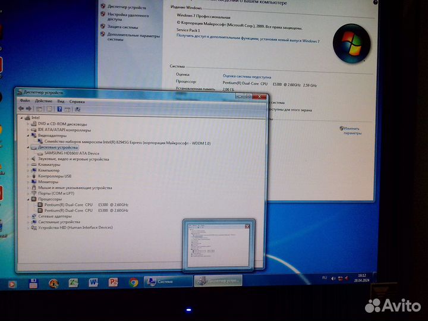Click the Клавиатуры keyboard icon

[34, 165]
